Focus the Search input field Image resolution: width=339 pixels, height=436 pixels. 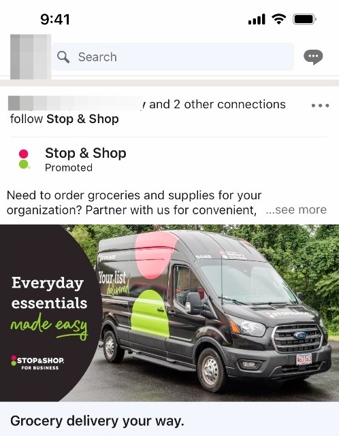pyautogui.click(x=173, y=56)
